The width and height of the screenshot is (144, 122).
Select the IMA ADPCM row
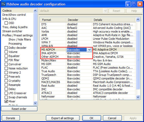click(x=87, y=53)
